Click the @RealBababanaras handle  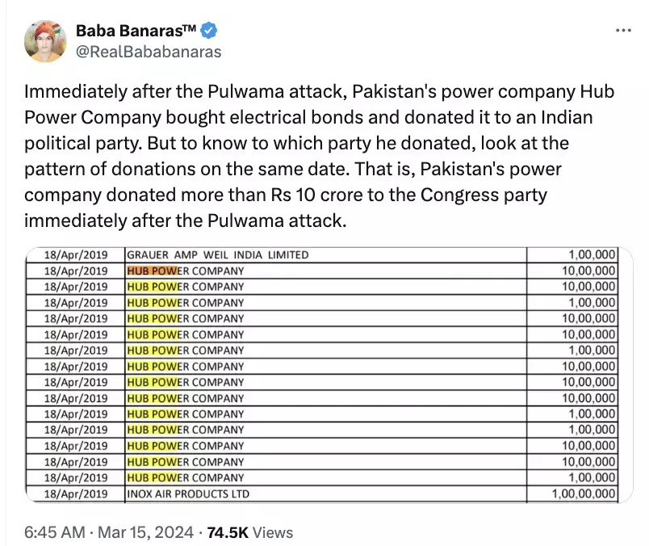click(x=149, y=52)
